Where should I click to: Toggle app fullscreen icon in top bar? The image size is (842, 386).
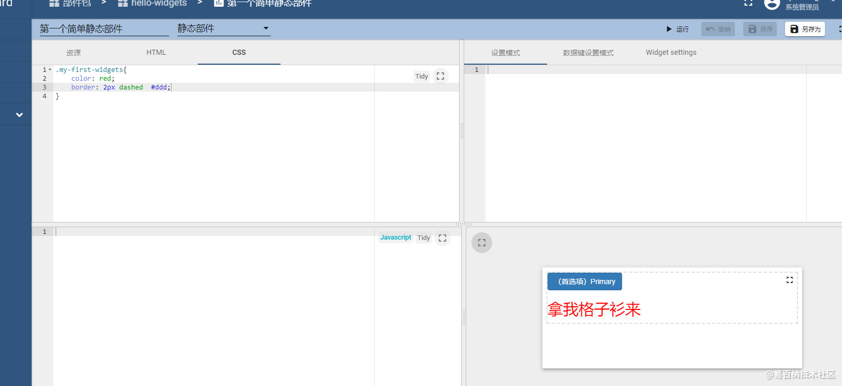748,3
